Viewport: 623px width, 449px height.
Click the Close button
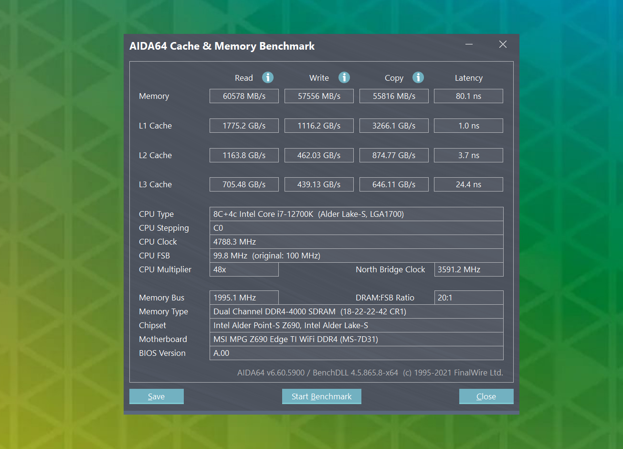click(486, 396)
